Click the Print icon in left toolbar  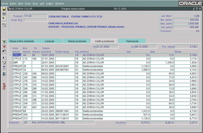tap(4, 14)
